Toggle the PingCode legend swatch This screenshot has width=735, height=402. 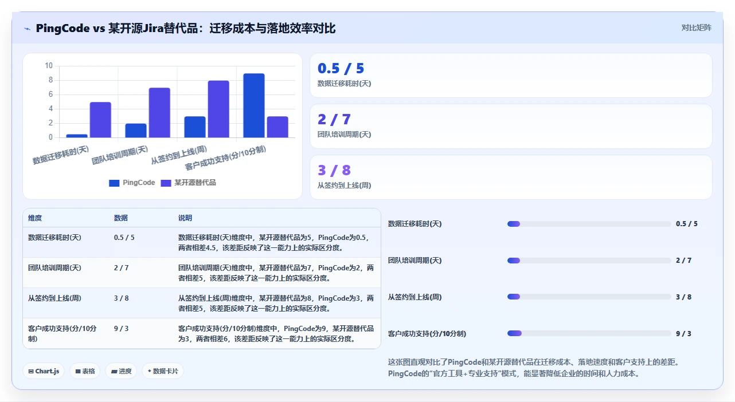114,183
